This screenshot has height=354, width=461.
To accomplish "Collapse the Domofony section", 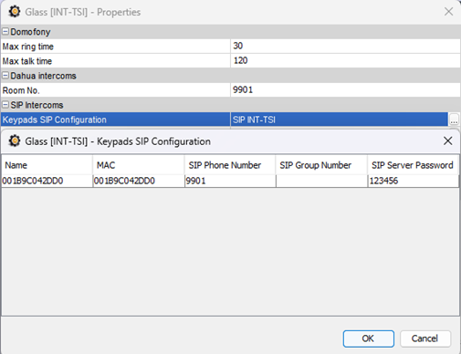I will click(5, 32).
